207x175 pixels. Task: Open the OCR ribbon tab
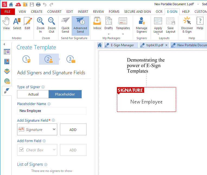pos(159,12)
